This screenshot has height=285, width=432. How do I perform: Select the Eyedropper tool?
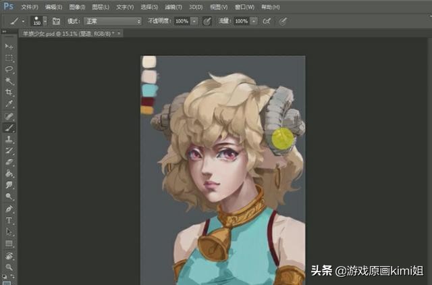pos(9,103)
